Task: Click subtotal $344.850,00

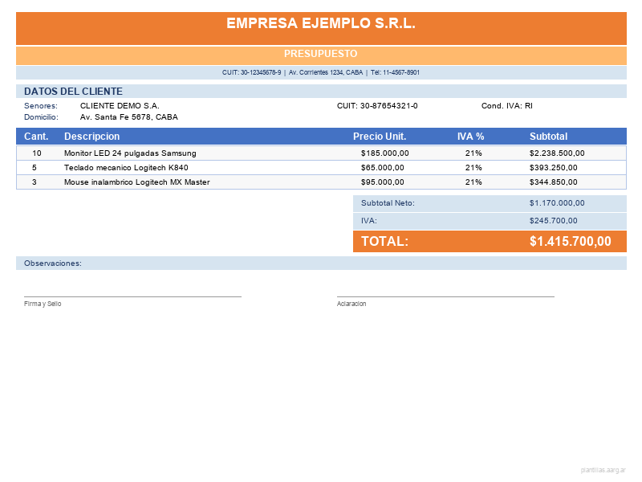Action: [553, 182]
